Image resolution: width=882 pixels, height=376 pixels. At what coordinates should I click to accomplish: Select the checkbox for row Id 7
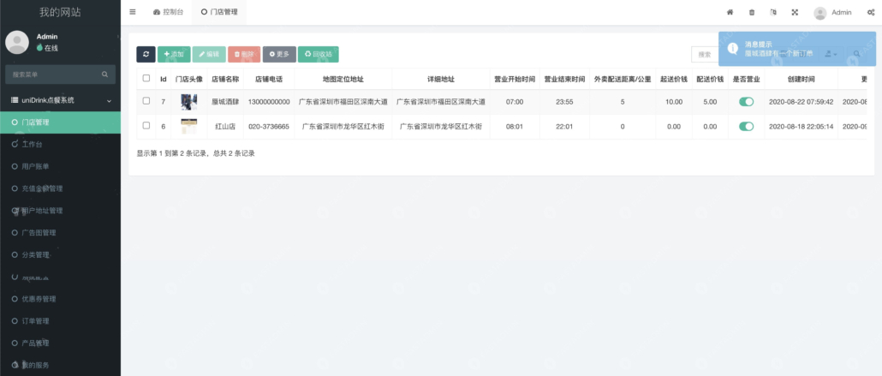pyautogui.click(x=146, y=101)
